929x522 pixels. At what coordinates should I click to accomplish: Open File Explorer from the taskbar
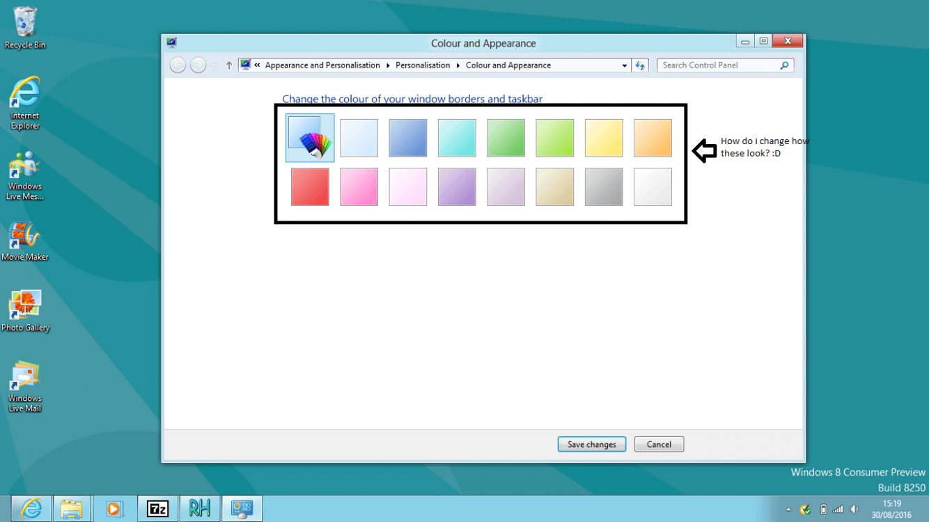[72, 508]
